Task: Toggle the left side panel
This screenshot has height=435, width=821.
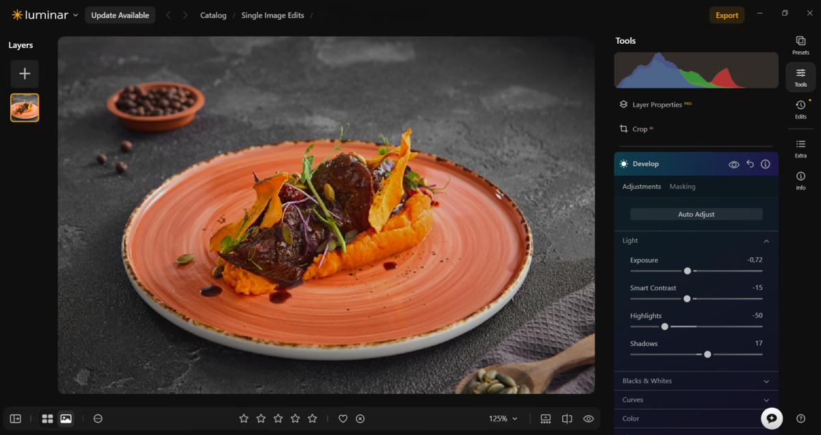Action: (x=15, y=419)
